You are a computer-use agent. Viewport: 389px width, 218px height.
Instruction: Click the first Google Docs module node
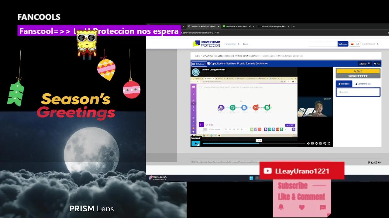tap(221, 107)
